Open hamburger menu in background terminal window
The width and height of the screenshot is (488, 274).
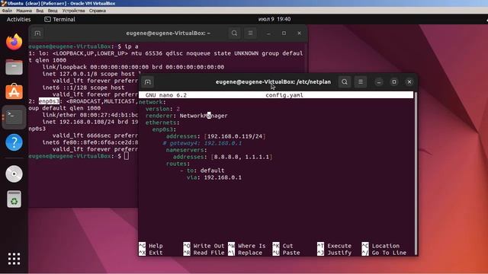[250, 33]
